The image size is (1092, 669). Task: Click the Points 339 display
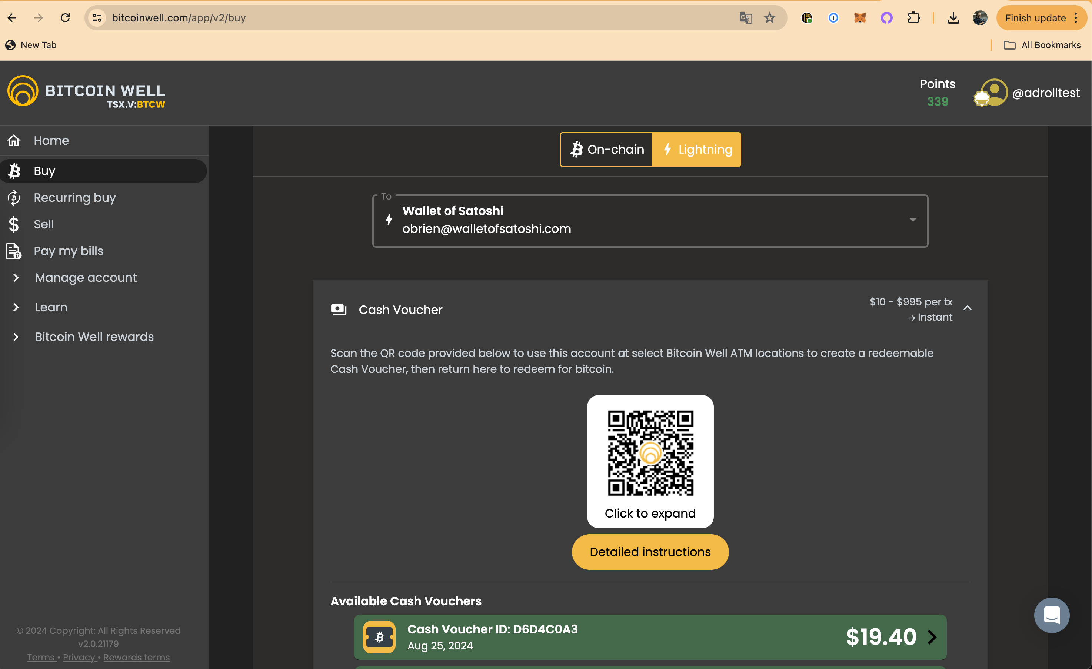click(x=937, y=93)
